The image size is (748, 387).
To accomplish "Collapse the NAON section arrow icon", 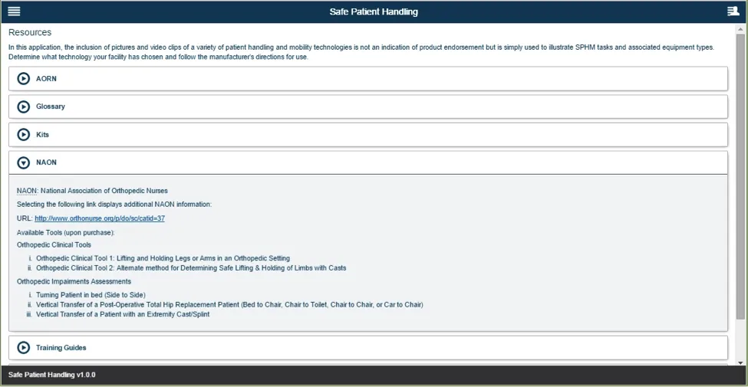I will point(23,163).
